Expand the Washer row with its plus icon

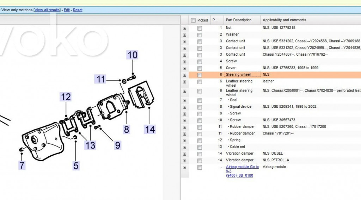coord(185,35)
